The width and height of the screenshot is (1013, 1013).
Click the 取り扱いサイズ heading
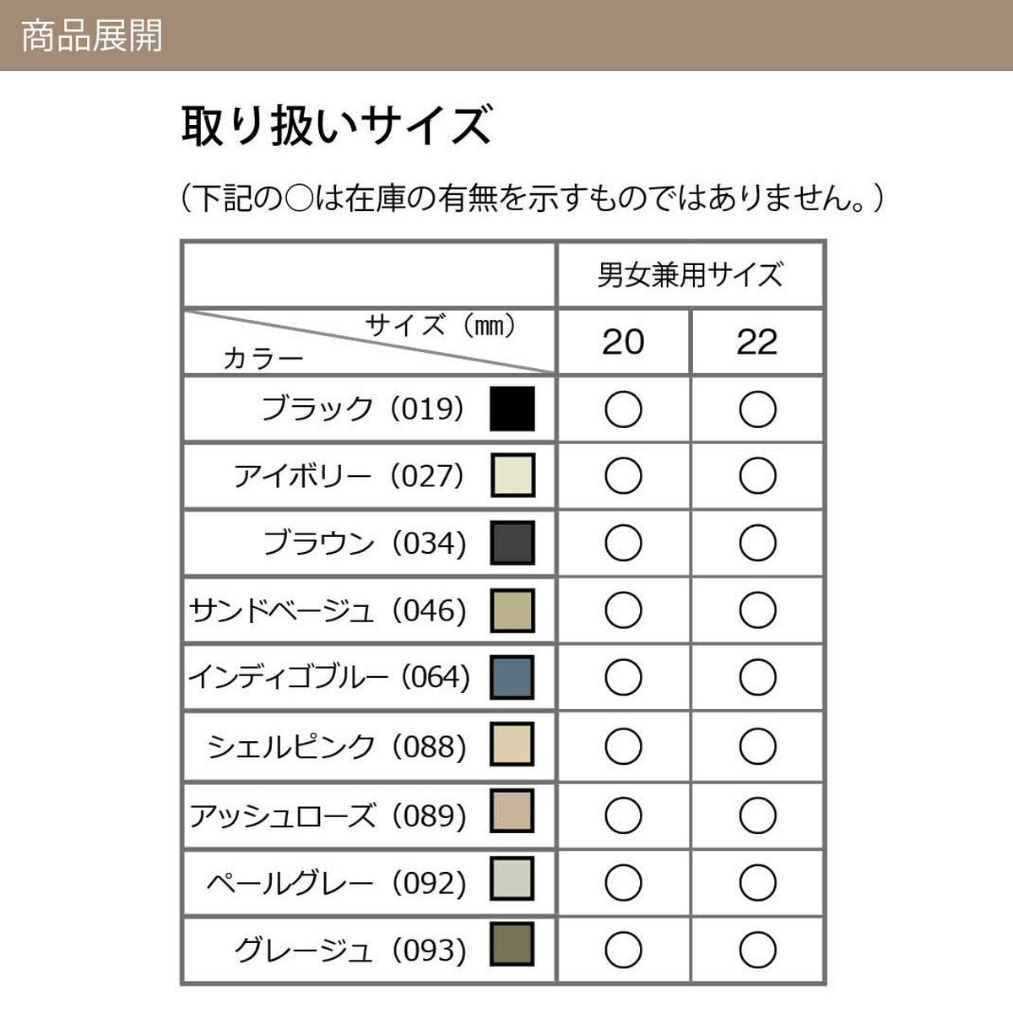point(336,126)
